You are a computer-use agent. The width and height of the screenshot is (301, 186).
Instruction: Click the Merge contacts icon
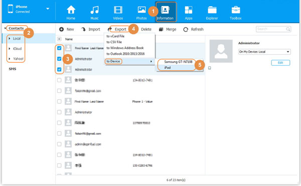click(161, 30)
